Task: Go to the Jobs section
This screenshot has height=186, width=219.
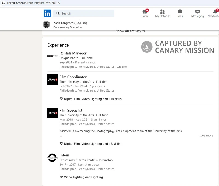Action: point(180,13)
